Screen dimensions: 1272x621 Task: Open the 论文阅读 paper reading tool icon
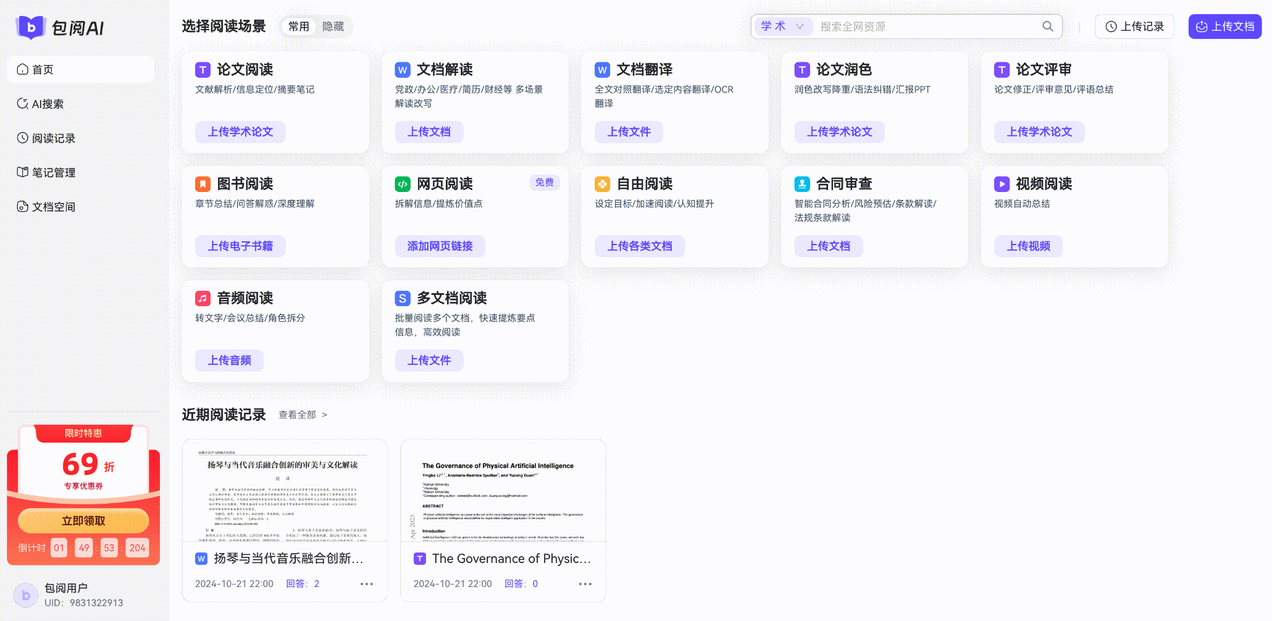point(203,70)
